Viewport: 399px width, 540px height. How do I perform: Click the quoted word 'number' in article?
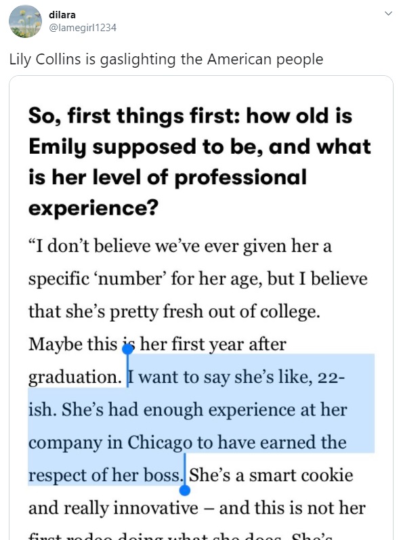pos(132,279)
